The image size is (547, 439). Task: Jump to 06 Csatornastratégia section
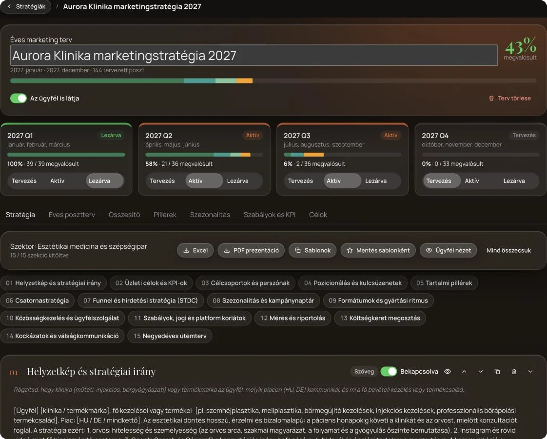point(38,300)
